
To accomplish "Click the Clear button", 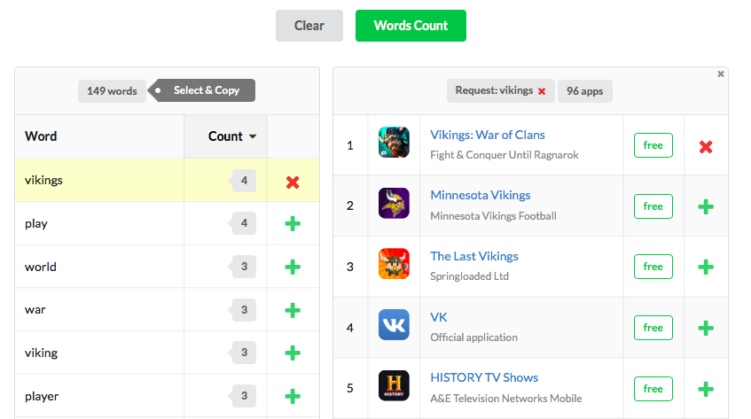I will tap(309, 26).
